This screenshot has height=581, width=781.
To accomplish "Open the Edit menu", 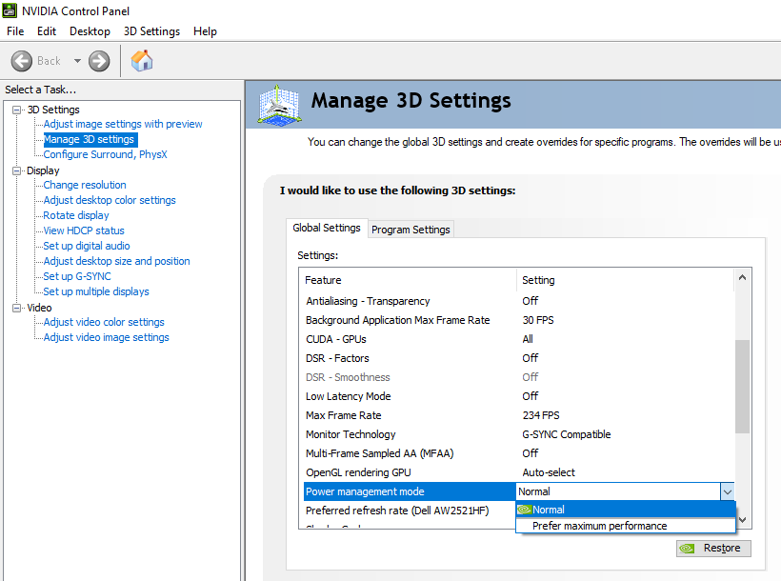I will tap(47, 31).
